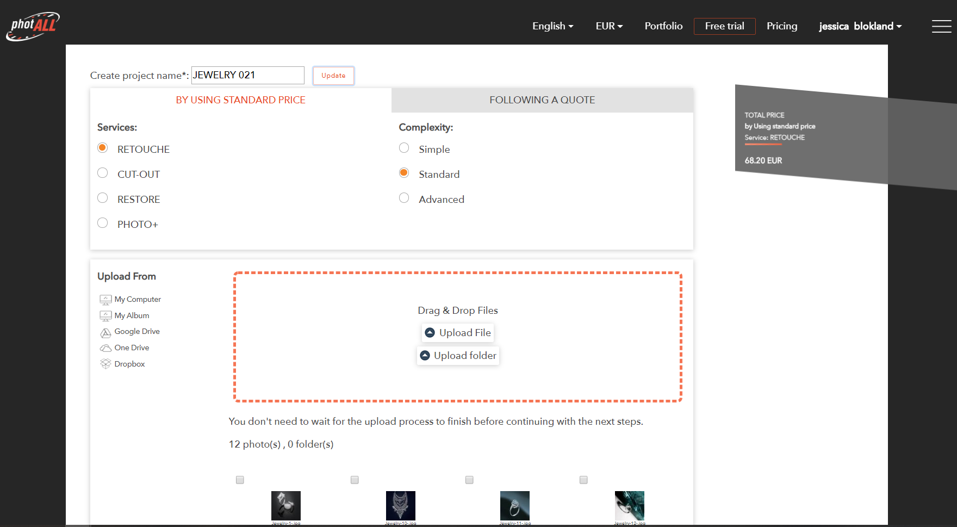Check the box above the first jewelry photo
Viewport: 957px width, 527px height.
pos(240,480)
